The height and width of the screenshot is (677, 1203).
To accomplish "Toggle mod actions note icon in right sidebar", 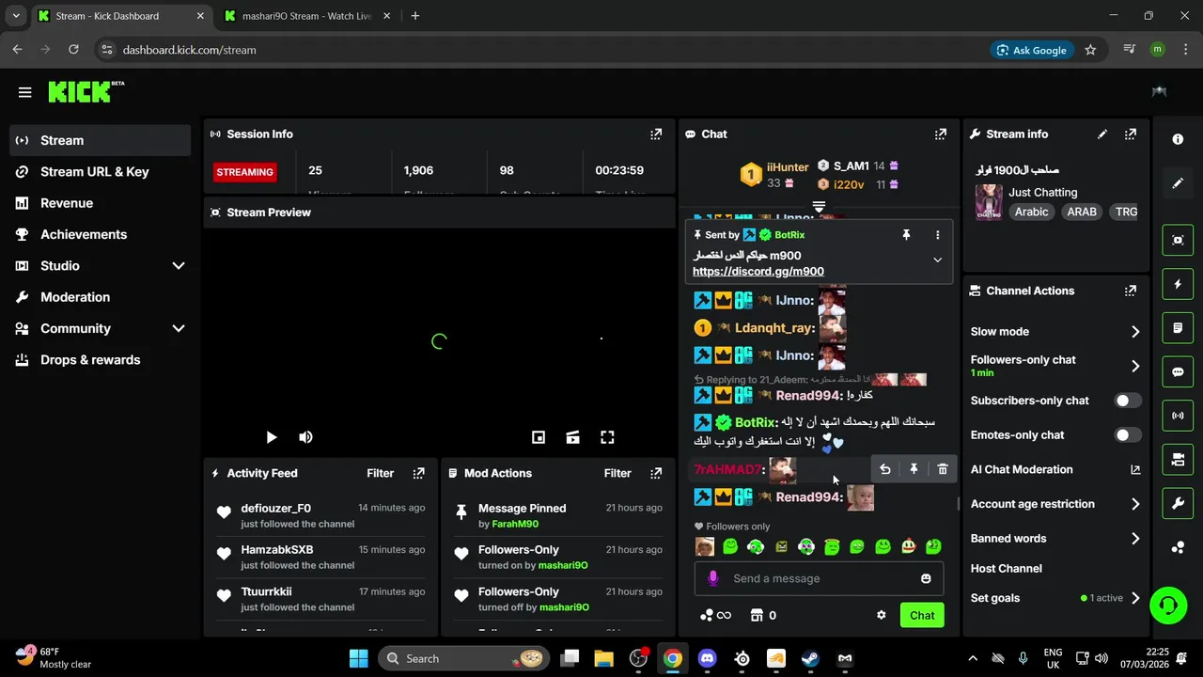I will click(x=1178, y=328).
